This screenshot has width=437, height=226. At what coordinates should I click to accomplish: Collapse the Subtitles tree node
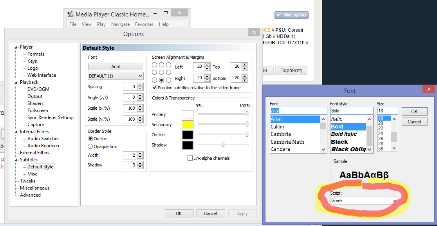coord(16,160)
